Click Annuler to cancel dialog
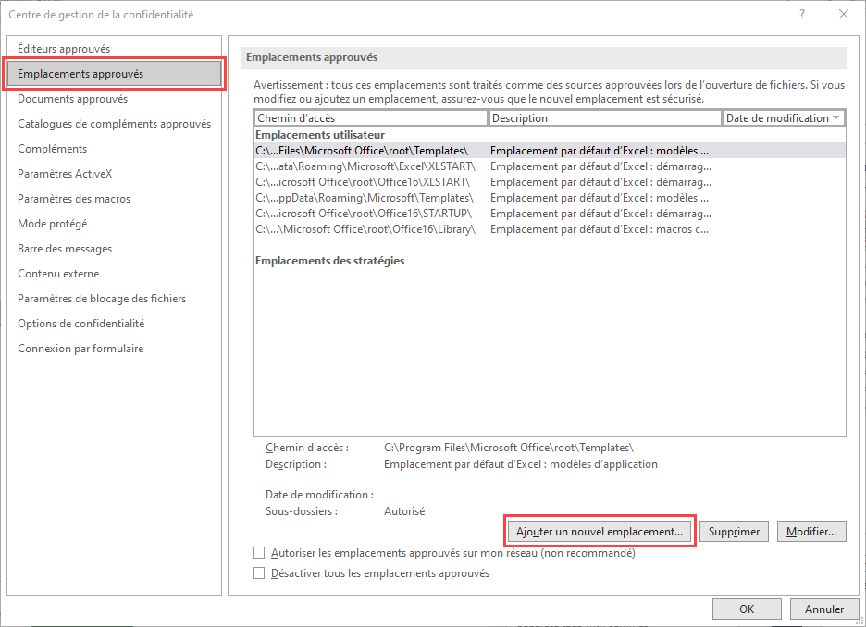866x627 pixels. tap(824, 609)
